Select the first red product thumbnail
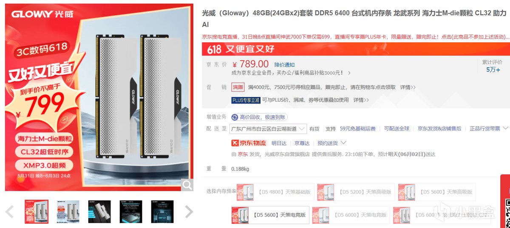The height and width of the screenshot is (228, 510). (x=37, y=211)
